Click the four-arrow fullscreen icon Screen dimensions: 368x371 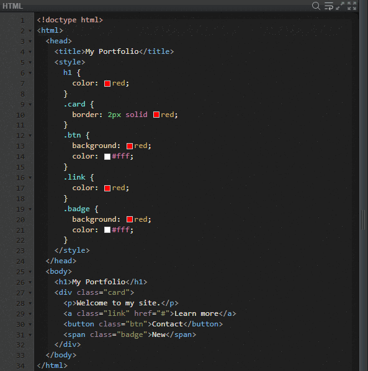point(352,6)
